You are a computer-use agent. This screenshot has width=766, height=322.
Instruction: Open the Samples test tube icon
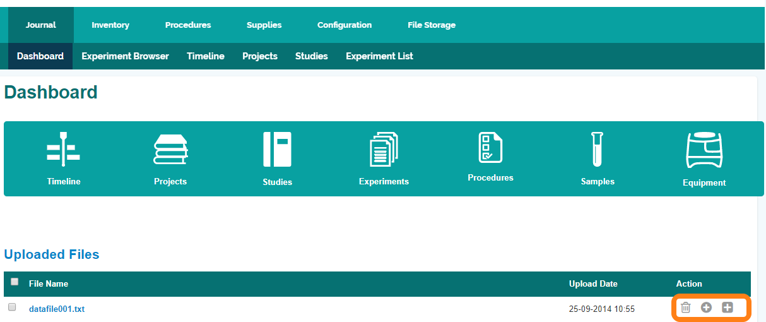(x=597, y=150)
